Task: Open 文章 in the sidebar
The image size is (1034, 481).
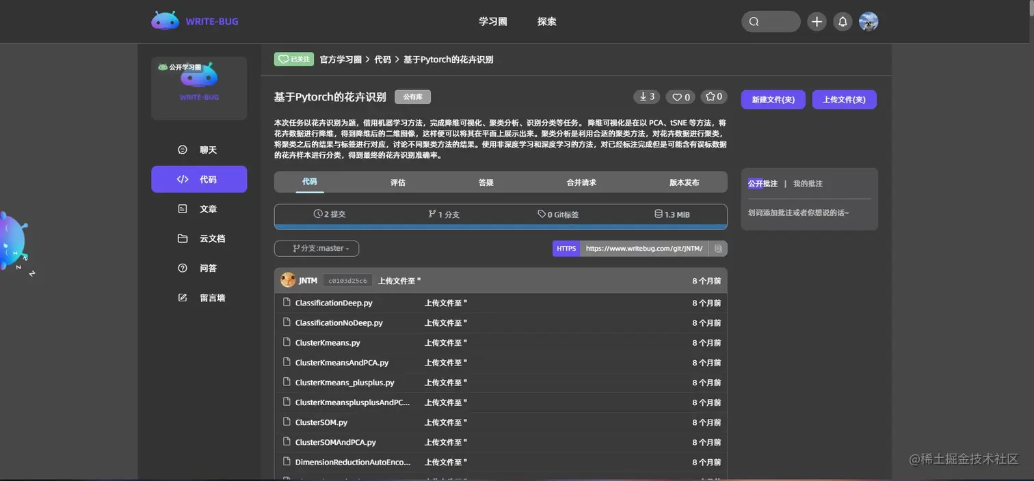Action: (199, 209)
